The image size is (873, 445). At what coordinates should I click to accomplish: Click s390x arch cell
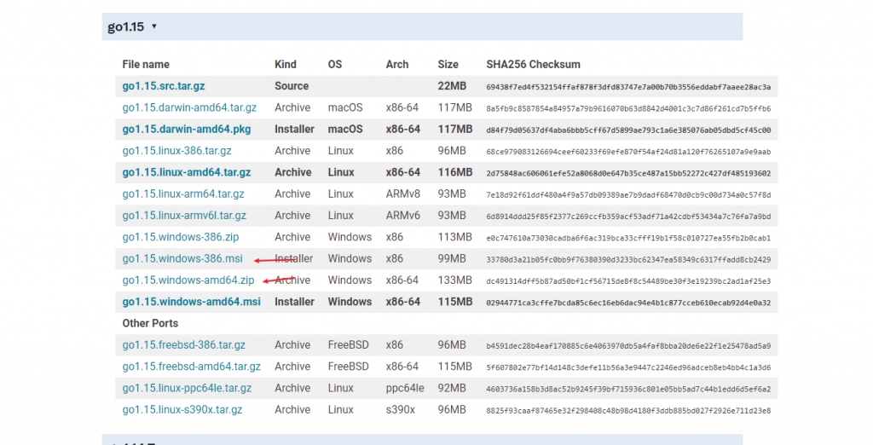coord(401,410)
